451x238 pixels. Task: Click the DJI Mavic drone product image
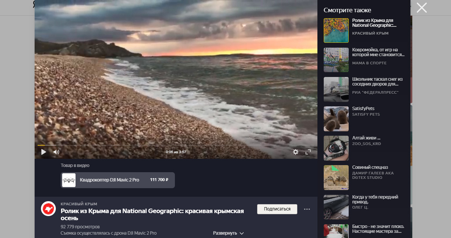point(69,180)
